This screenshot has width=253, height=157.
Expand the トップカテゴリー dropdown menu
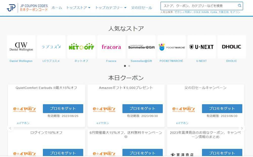(x=111, y=8)
